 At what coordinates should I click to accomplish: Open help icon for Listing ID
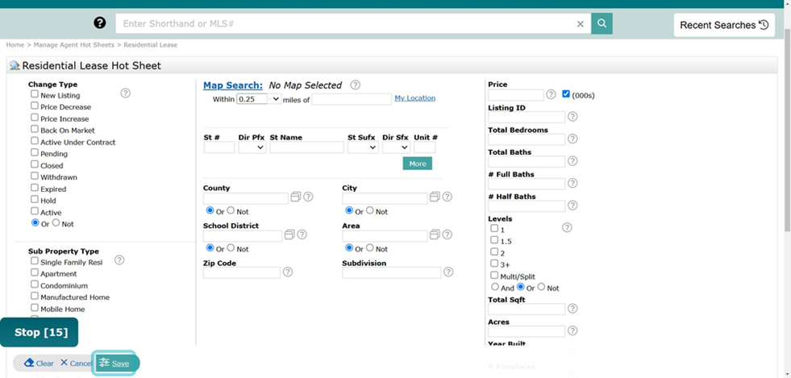[x=572, y=116]
